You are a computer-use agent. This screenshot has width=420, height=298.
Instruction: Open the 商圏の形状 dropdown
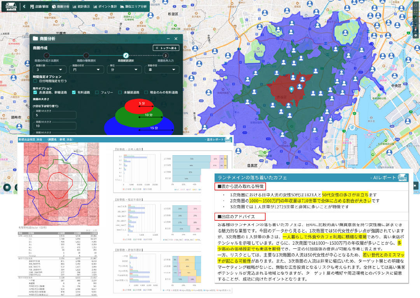(x=87, y=69)
